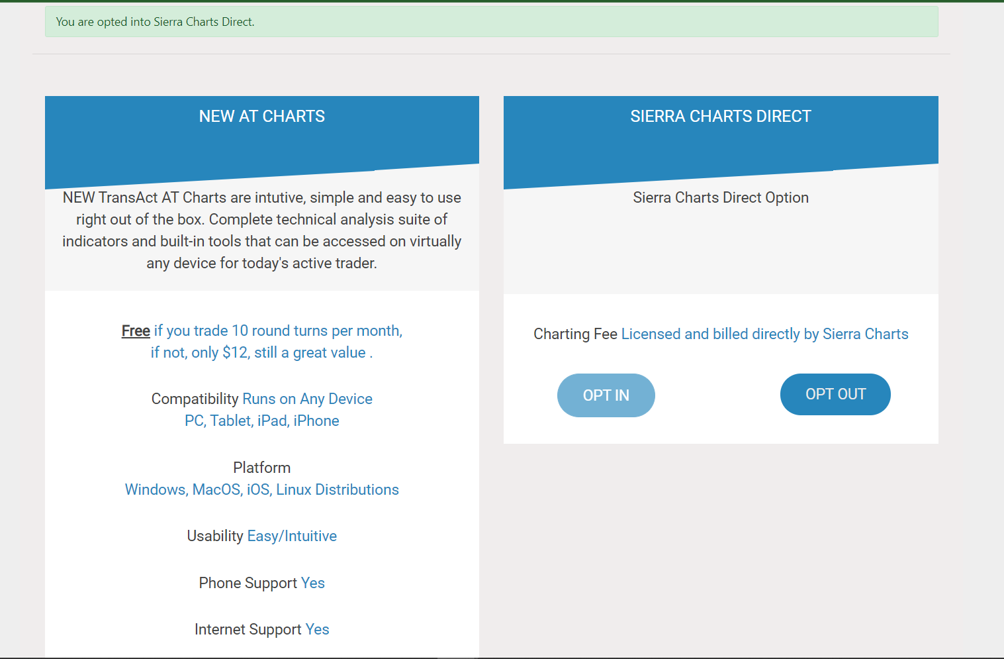Select the NEW AT CHARTS heading
The image size is (1004, 659).
(262, 117)
